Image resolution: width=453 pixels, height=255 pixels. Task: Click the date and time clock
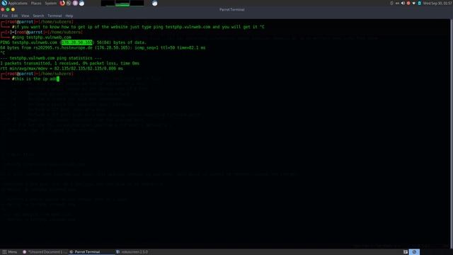437,3
